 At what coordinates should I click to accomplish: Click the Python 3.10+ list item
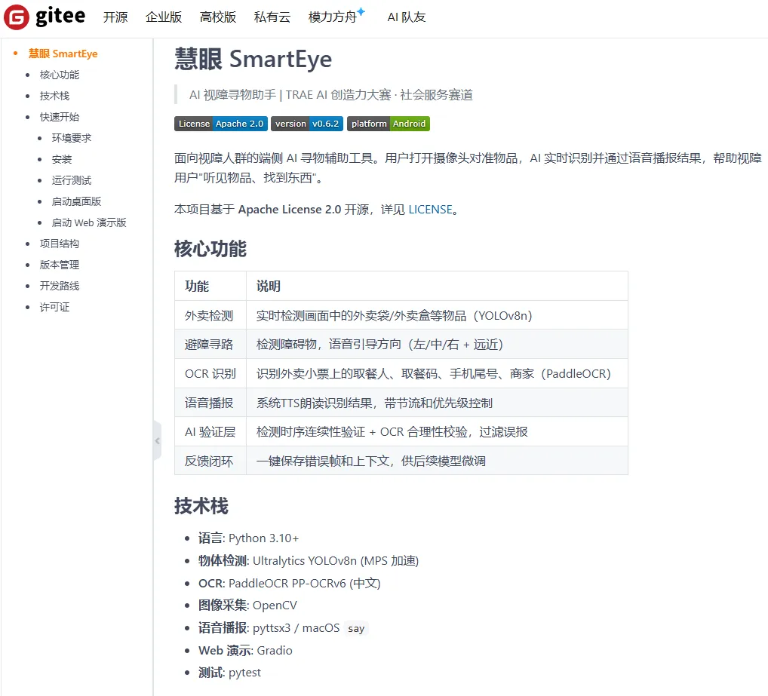point(248,538)
